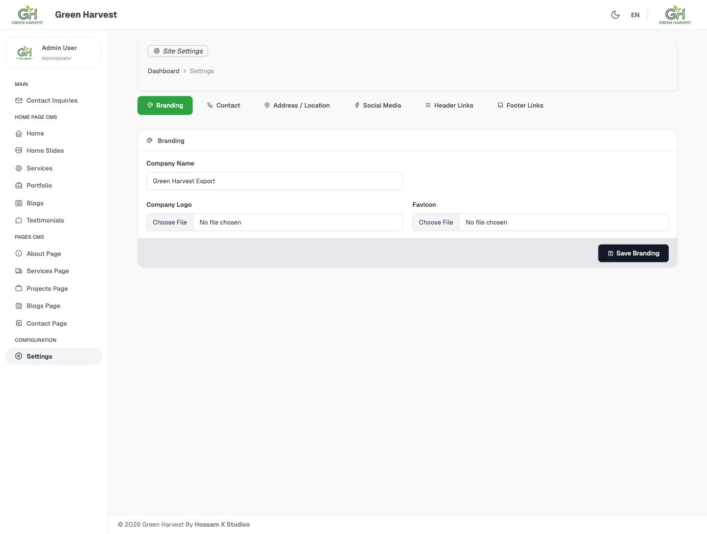Click Admin User avatar in sidebar
Image resolution: width=707 pixels, height=534 pixels.
click(25, 53)
